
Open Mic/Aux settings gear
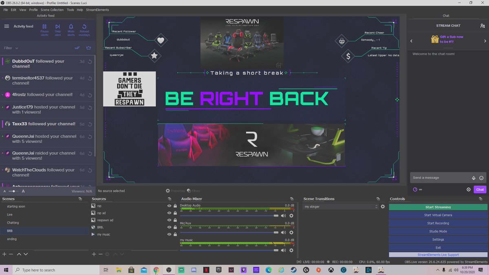click(x=291, y=233)
